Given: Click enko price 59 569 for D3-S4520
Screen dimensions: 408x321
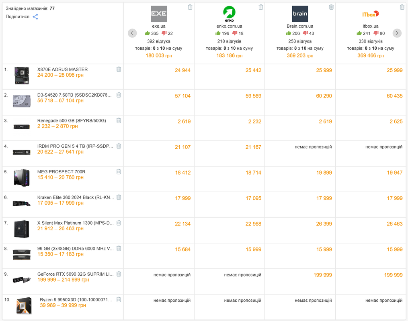Looking at the screenshot, I should pyautogui.click(x=253, y=96).
